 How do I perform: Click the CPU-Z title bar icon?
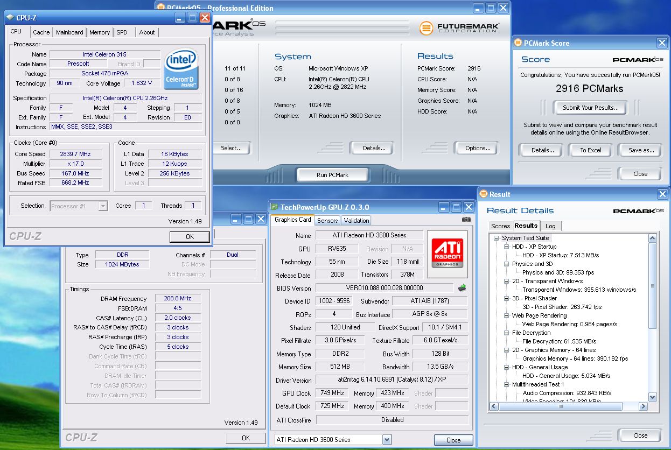[x=10, y=18]
